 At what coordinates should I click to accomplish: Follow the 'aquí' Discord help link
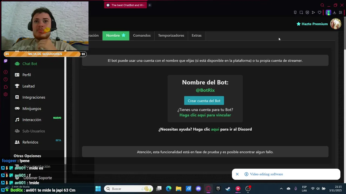click(215, 129)
